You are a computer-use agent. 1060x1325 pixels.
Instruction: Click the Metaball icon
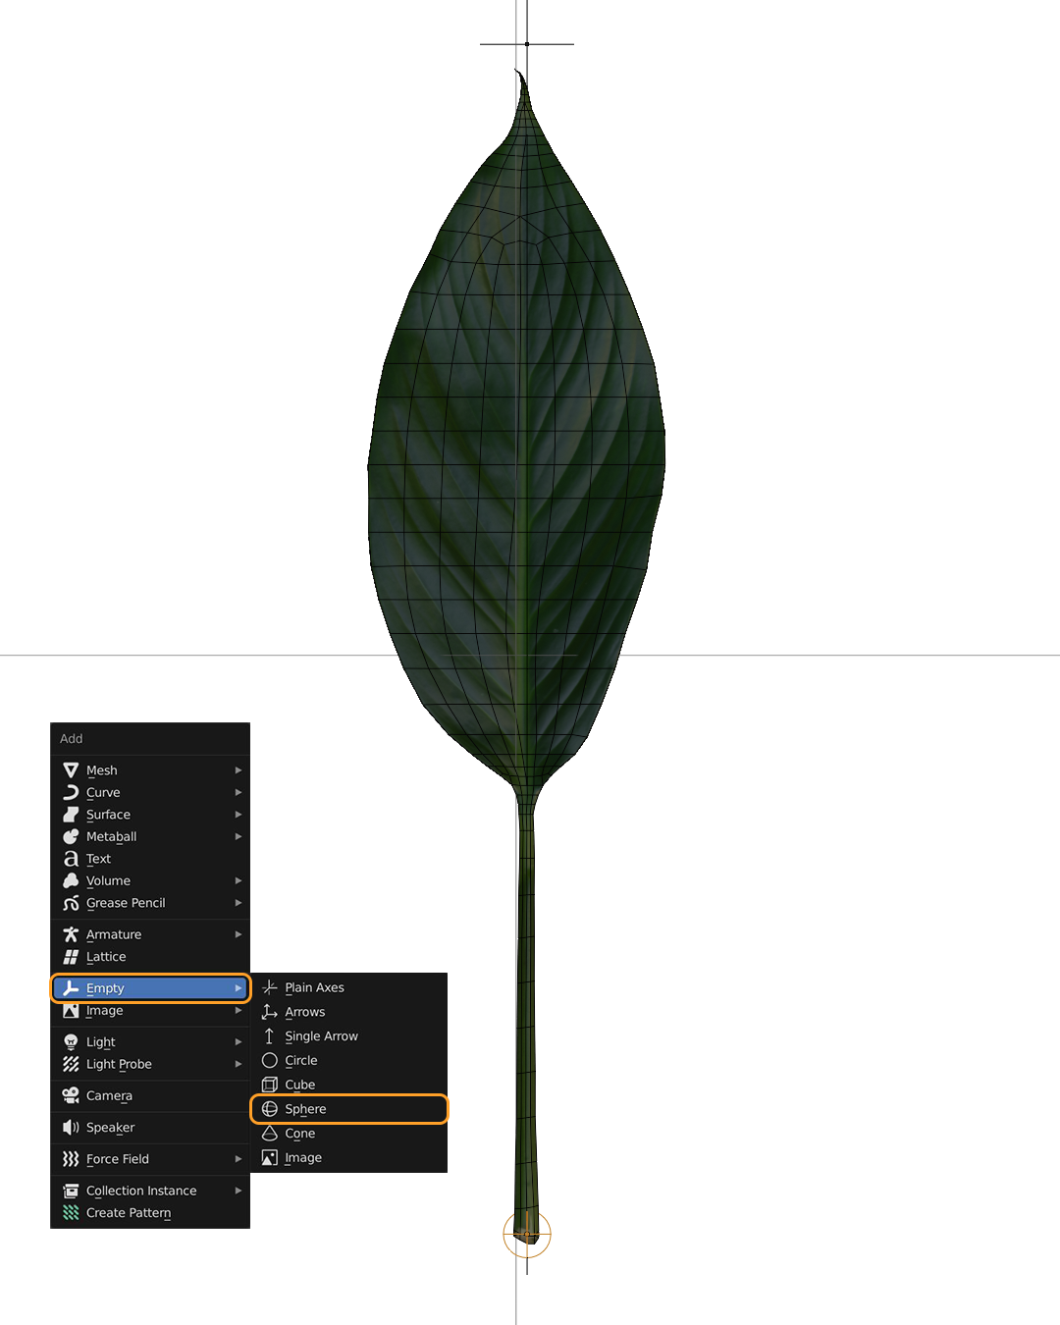point(71,836)
